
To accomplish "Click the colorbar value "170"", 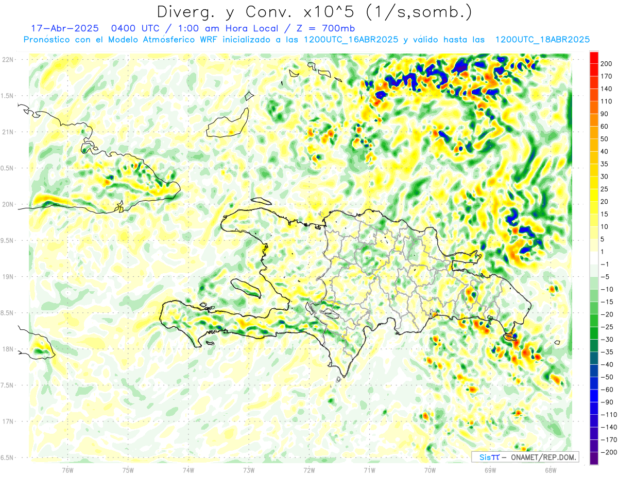I will pos(607,76).
